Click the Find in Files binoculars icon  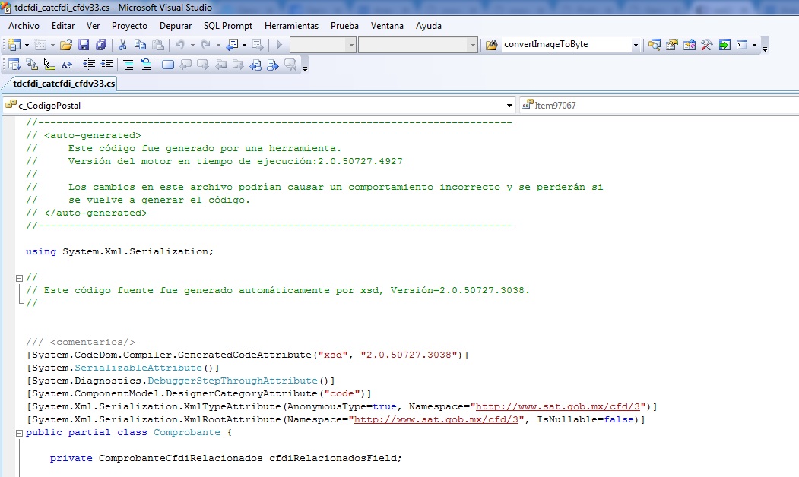[x=491, y=45]
